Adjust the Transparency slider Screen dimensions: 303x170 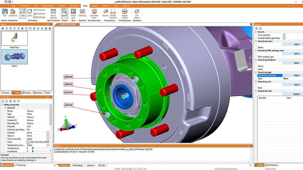33,148
